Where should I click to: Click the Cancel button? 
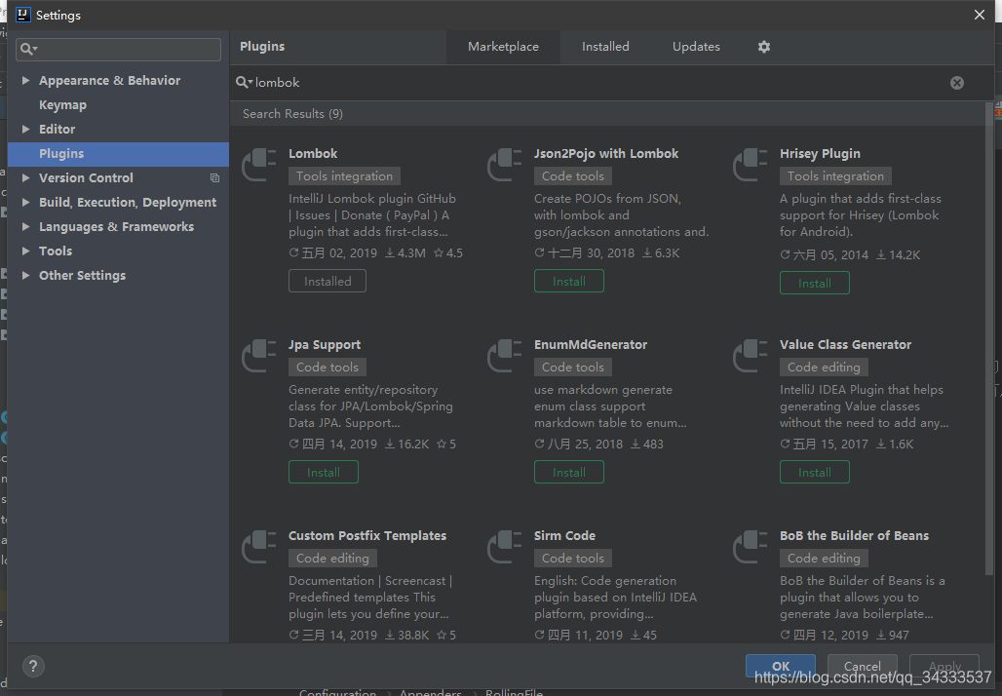[x=862, y=666]
